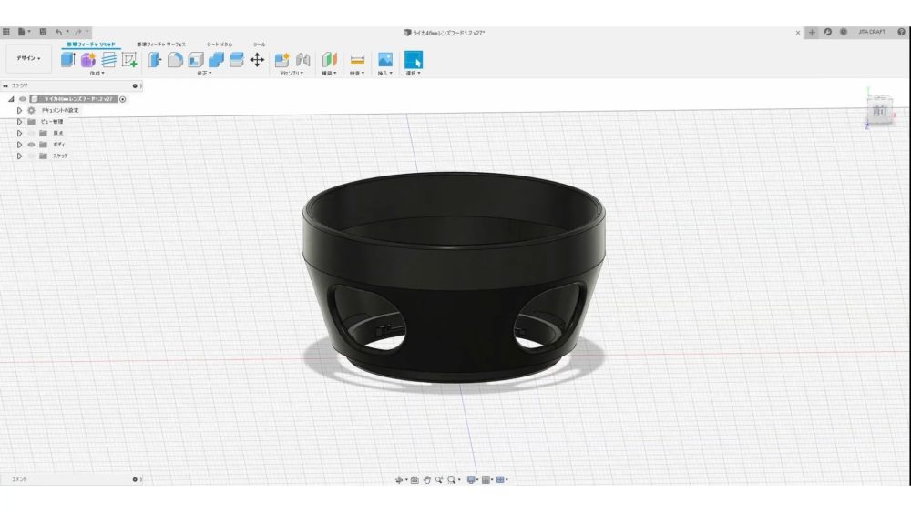
Task: Click the Save disk icon
Action: [x=43, y=32]
